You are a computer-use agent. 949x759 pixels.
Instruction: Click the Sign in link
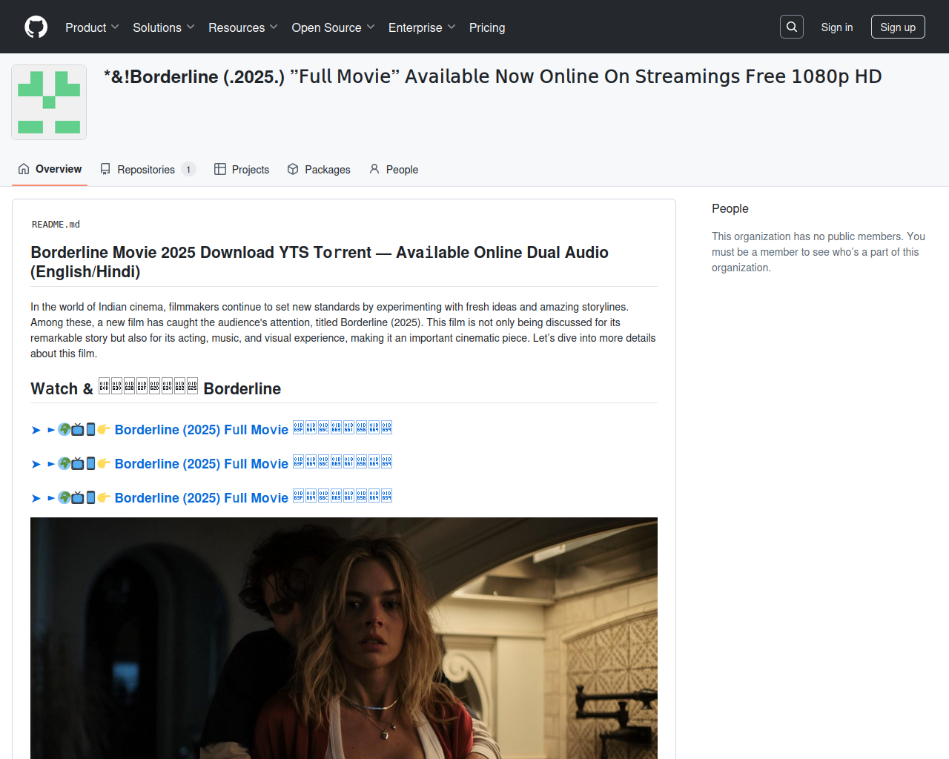pyautogui.click(x=837, y=27)
